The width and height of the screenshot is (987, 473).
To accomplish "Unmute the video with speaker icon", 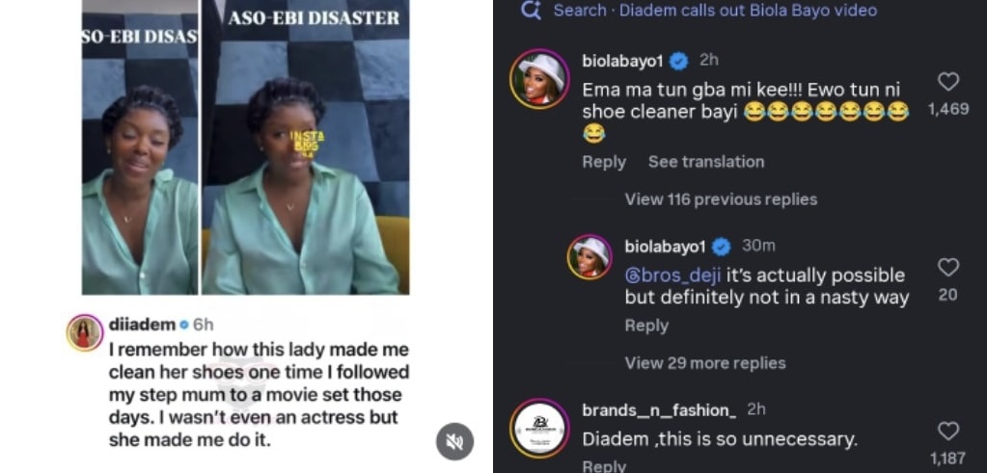I will (454, 441).
